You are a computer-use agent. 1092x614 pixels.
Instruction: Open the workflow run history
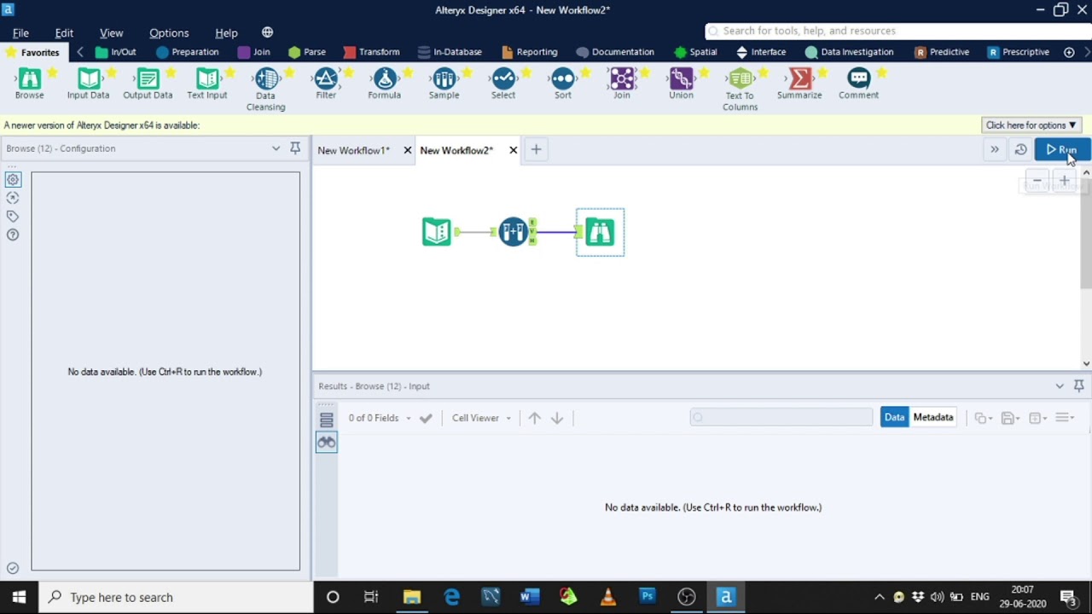click(x=1020, y=150)
